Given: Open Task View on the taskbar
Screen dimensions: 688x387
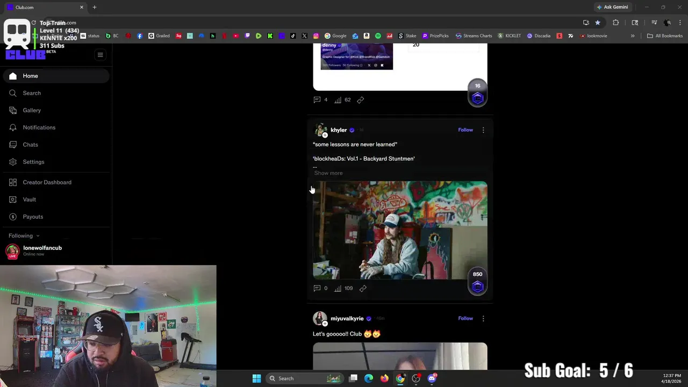Looking at the screenshot, I should (353, 378).
